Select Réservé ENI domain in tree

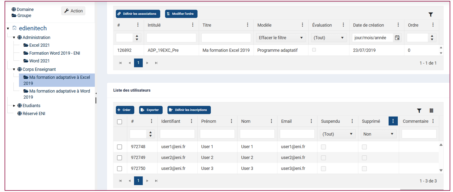31,114
